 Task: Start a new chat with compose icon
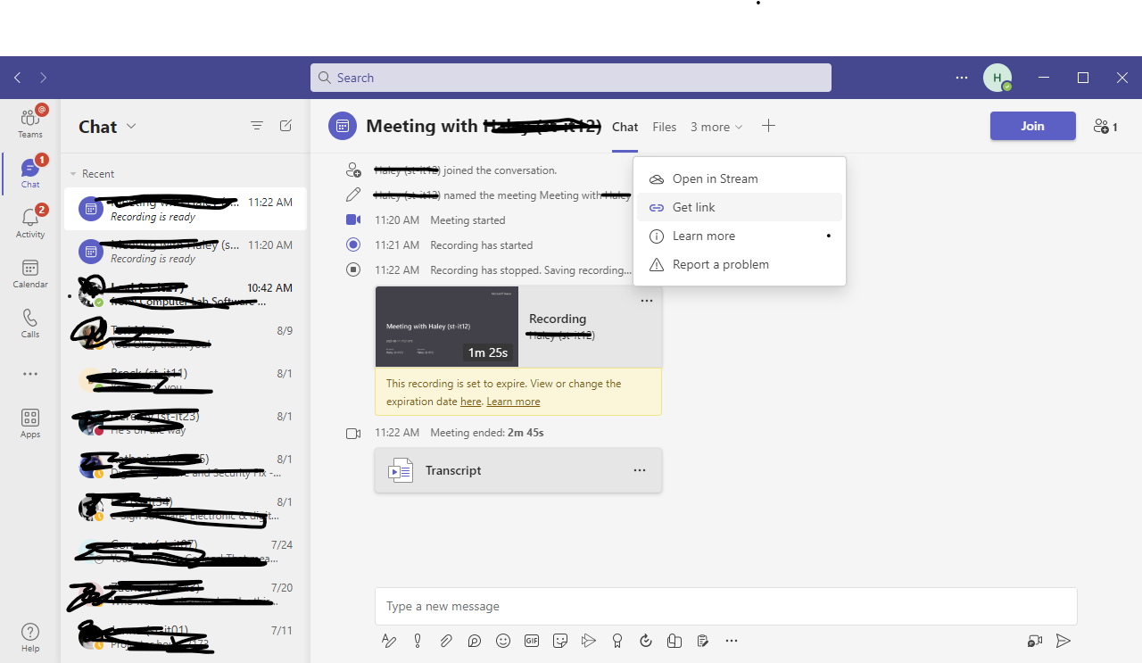[x=285, y=126]
